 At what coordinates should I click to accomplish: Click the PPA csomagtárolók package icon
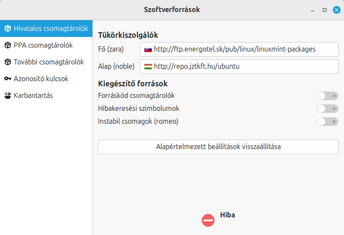tap(8, 45)
